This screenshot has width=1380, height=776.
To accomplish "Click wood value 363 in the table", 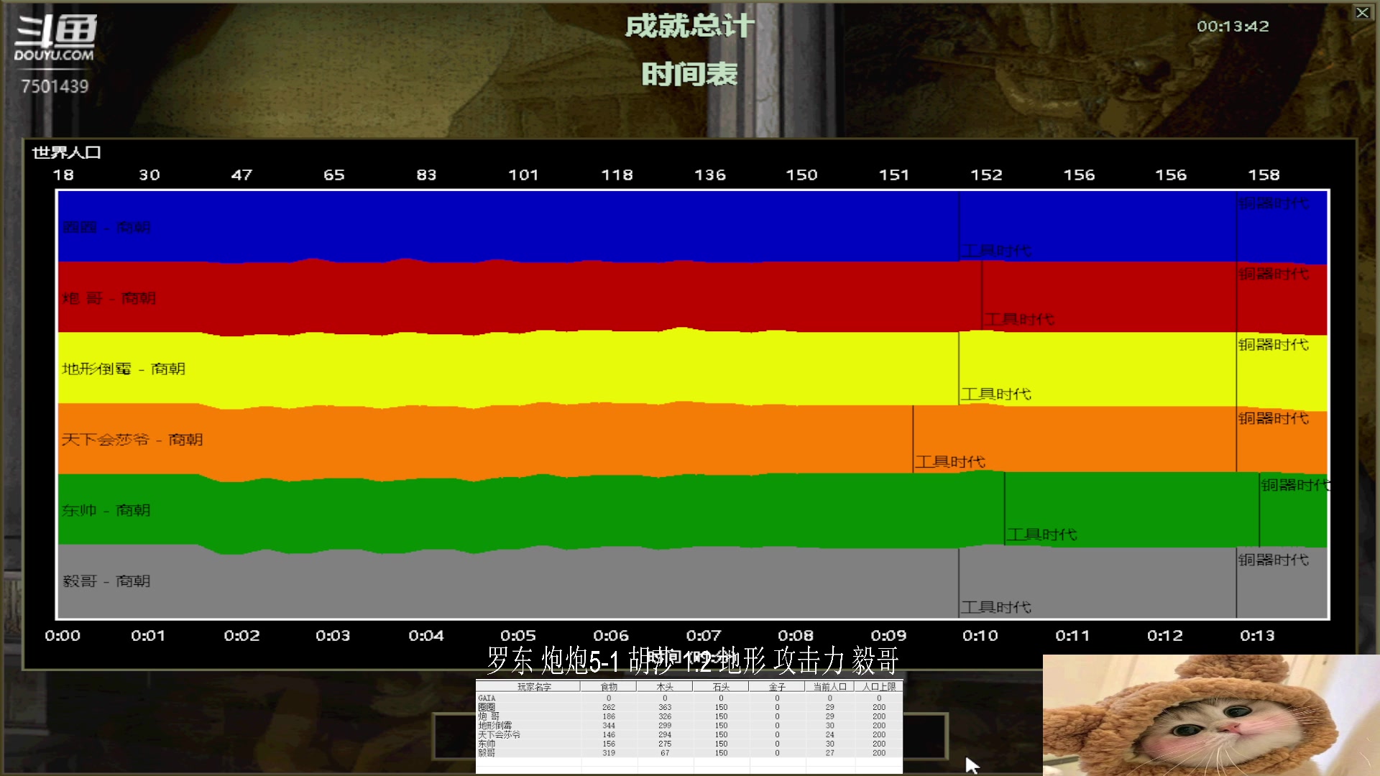I will coord(665,707).
